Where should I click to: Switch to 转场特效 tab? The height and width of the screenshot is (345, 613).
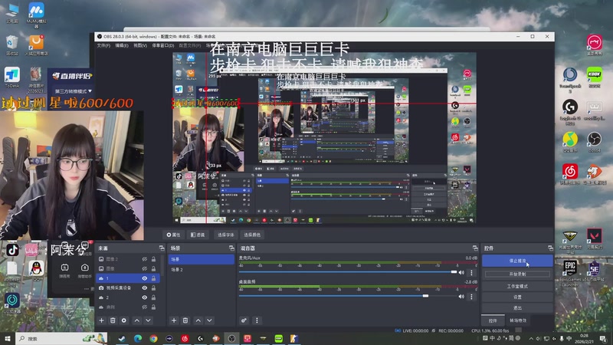[x=518, y=320]
